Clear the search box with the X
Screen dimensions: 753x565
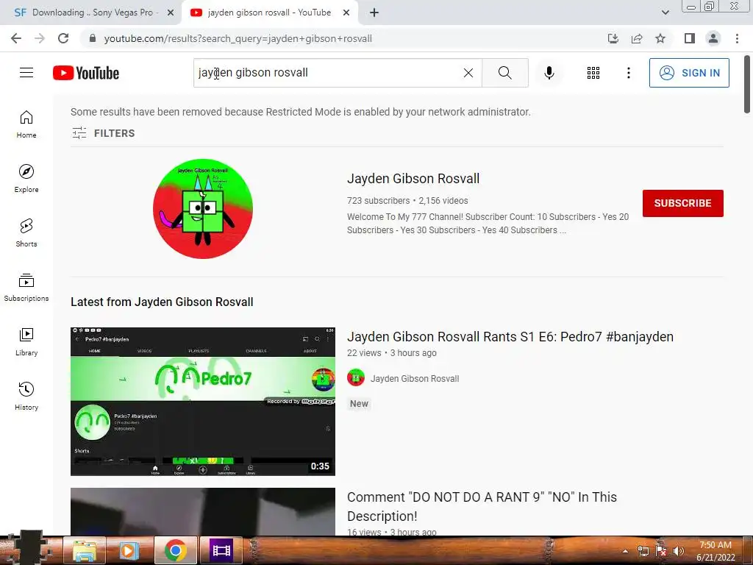[468, 73]
